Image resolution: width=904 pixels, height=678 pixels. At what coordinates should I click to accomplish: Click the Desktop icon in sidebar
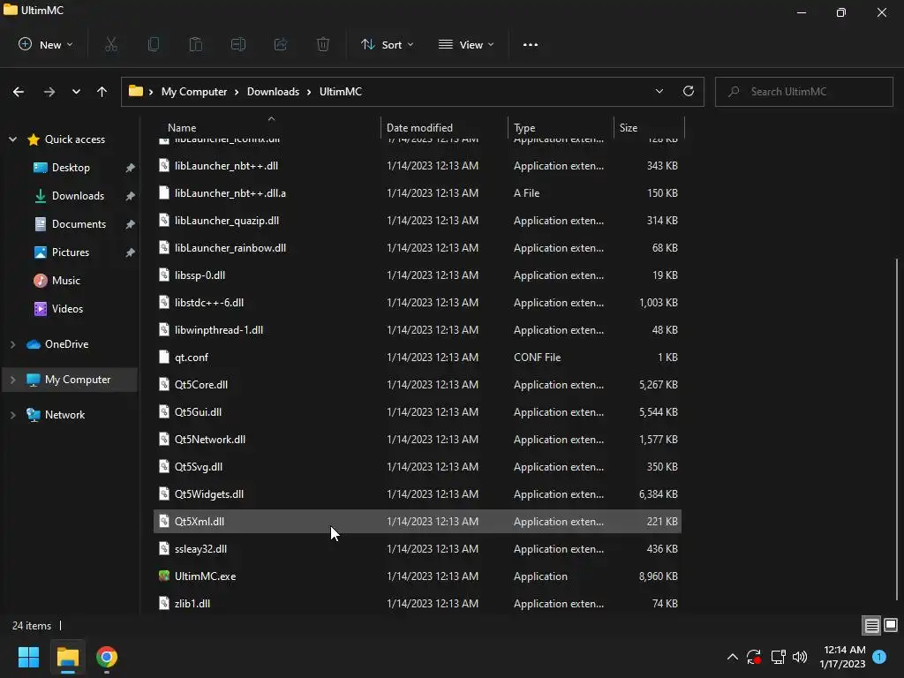click(x=41, y=168)
